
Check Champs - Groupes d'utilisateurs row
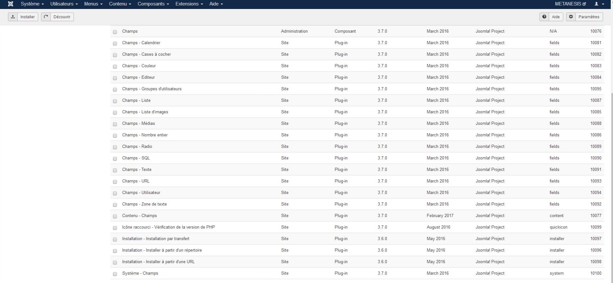click(x=115, y=89)
